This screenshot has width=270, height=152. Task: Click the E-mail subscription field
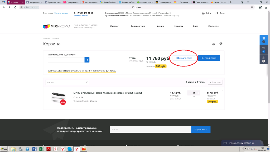coord(150,130)
